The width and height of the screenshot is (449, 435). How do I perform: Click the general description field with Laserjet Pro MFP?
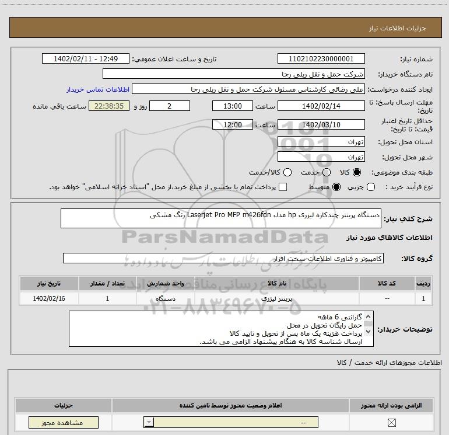tap(221, 218)
